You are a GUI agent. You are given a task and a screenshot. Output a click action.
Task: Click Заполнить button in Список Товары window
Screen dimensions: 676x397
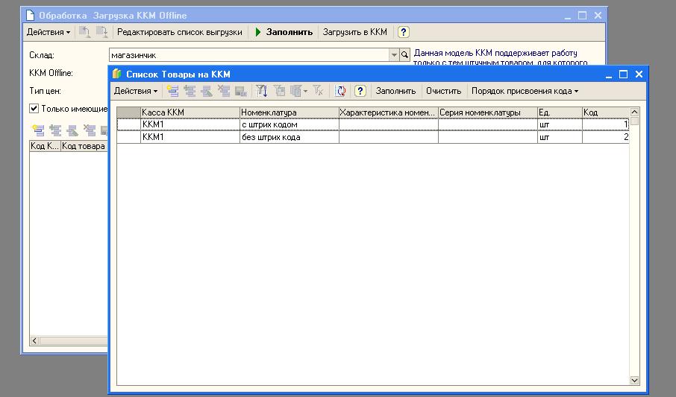click(395, 91)
